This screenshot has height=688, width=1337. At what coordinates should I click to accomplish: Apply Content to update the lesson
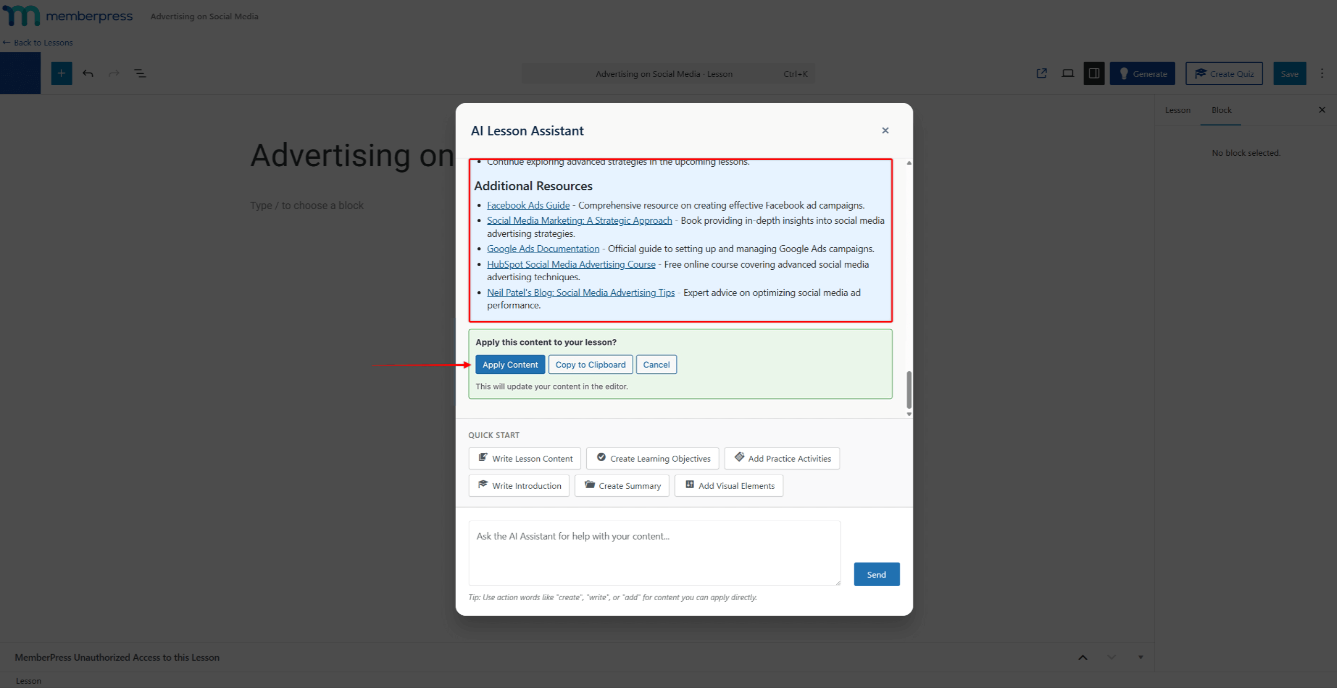510,364
